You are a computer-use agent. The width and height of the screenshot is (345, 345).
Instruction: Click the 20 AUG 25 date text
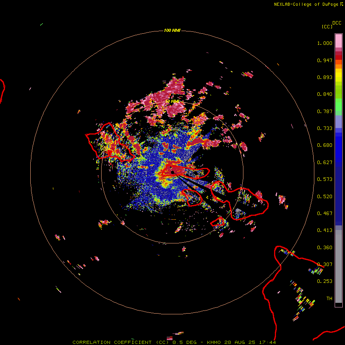click(240, 342)
